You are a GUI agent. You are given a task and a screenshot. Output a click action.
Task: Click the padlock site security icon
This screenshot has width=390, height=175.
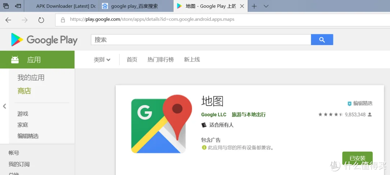click(63, 19)
